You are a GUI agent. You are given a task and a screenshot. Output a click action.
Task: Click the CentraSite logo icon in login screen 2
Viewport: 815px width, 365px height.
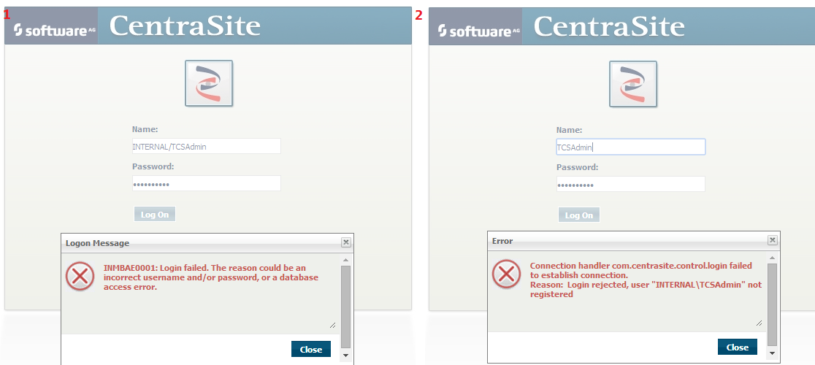(x=633, y=84)
